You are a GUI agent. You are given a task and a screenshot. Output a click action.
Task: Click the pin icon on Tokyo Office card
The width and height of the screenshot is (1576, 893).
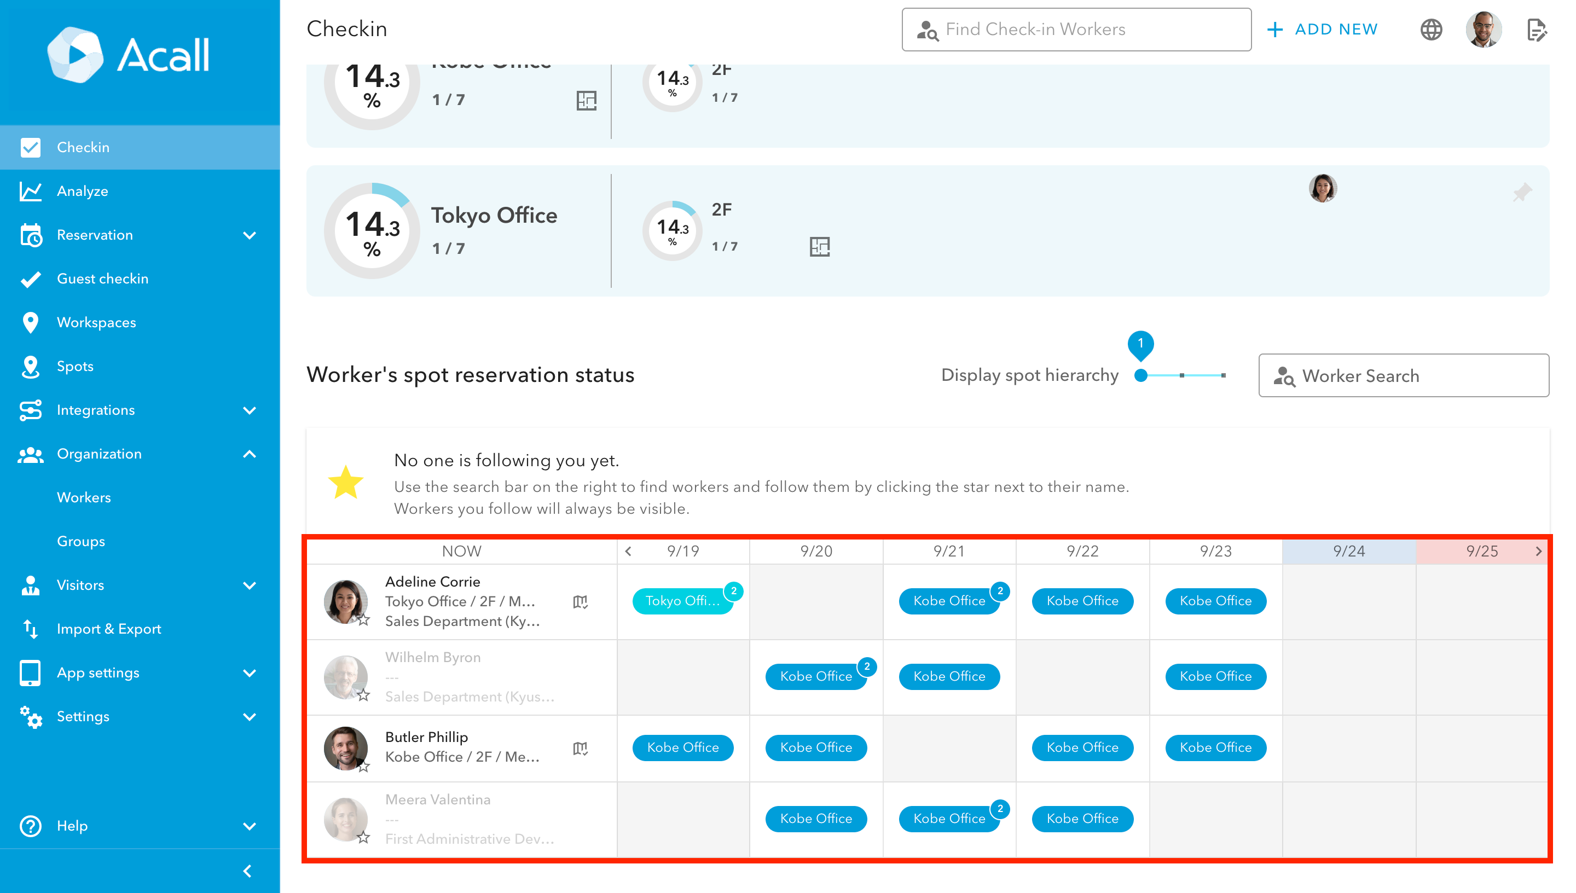tap(1522, 193)
